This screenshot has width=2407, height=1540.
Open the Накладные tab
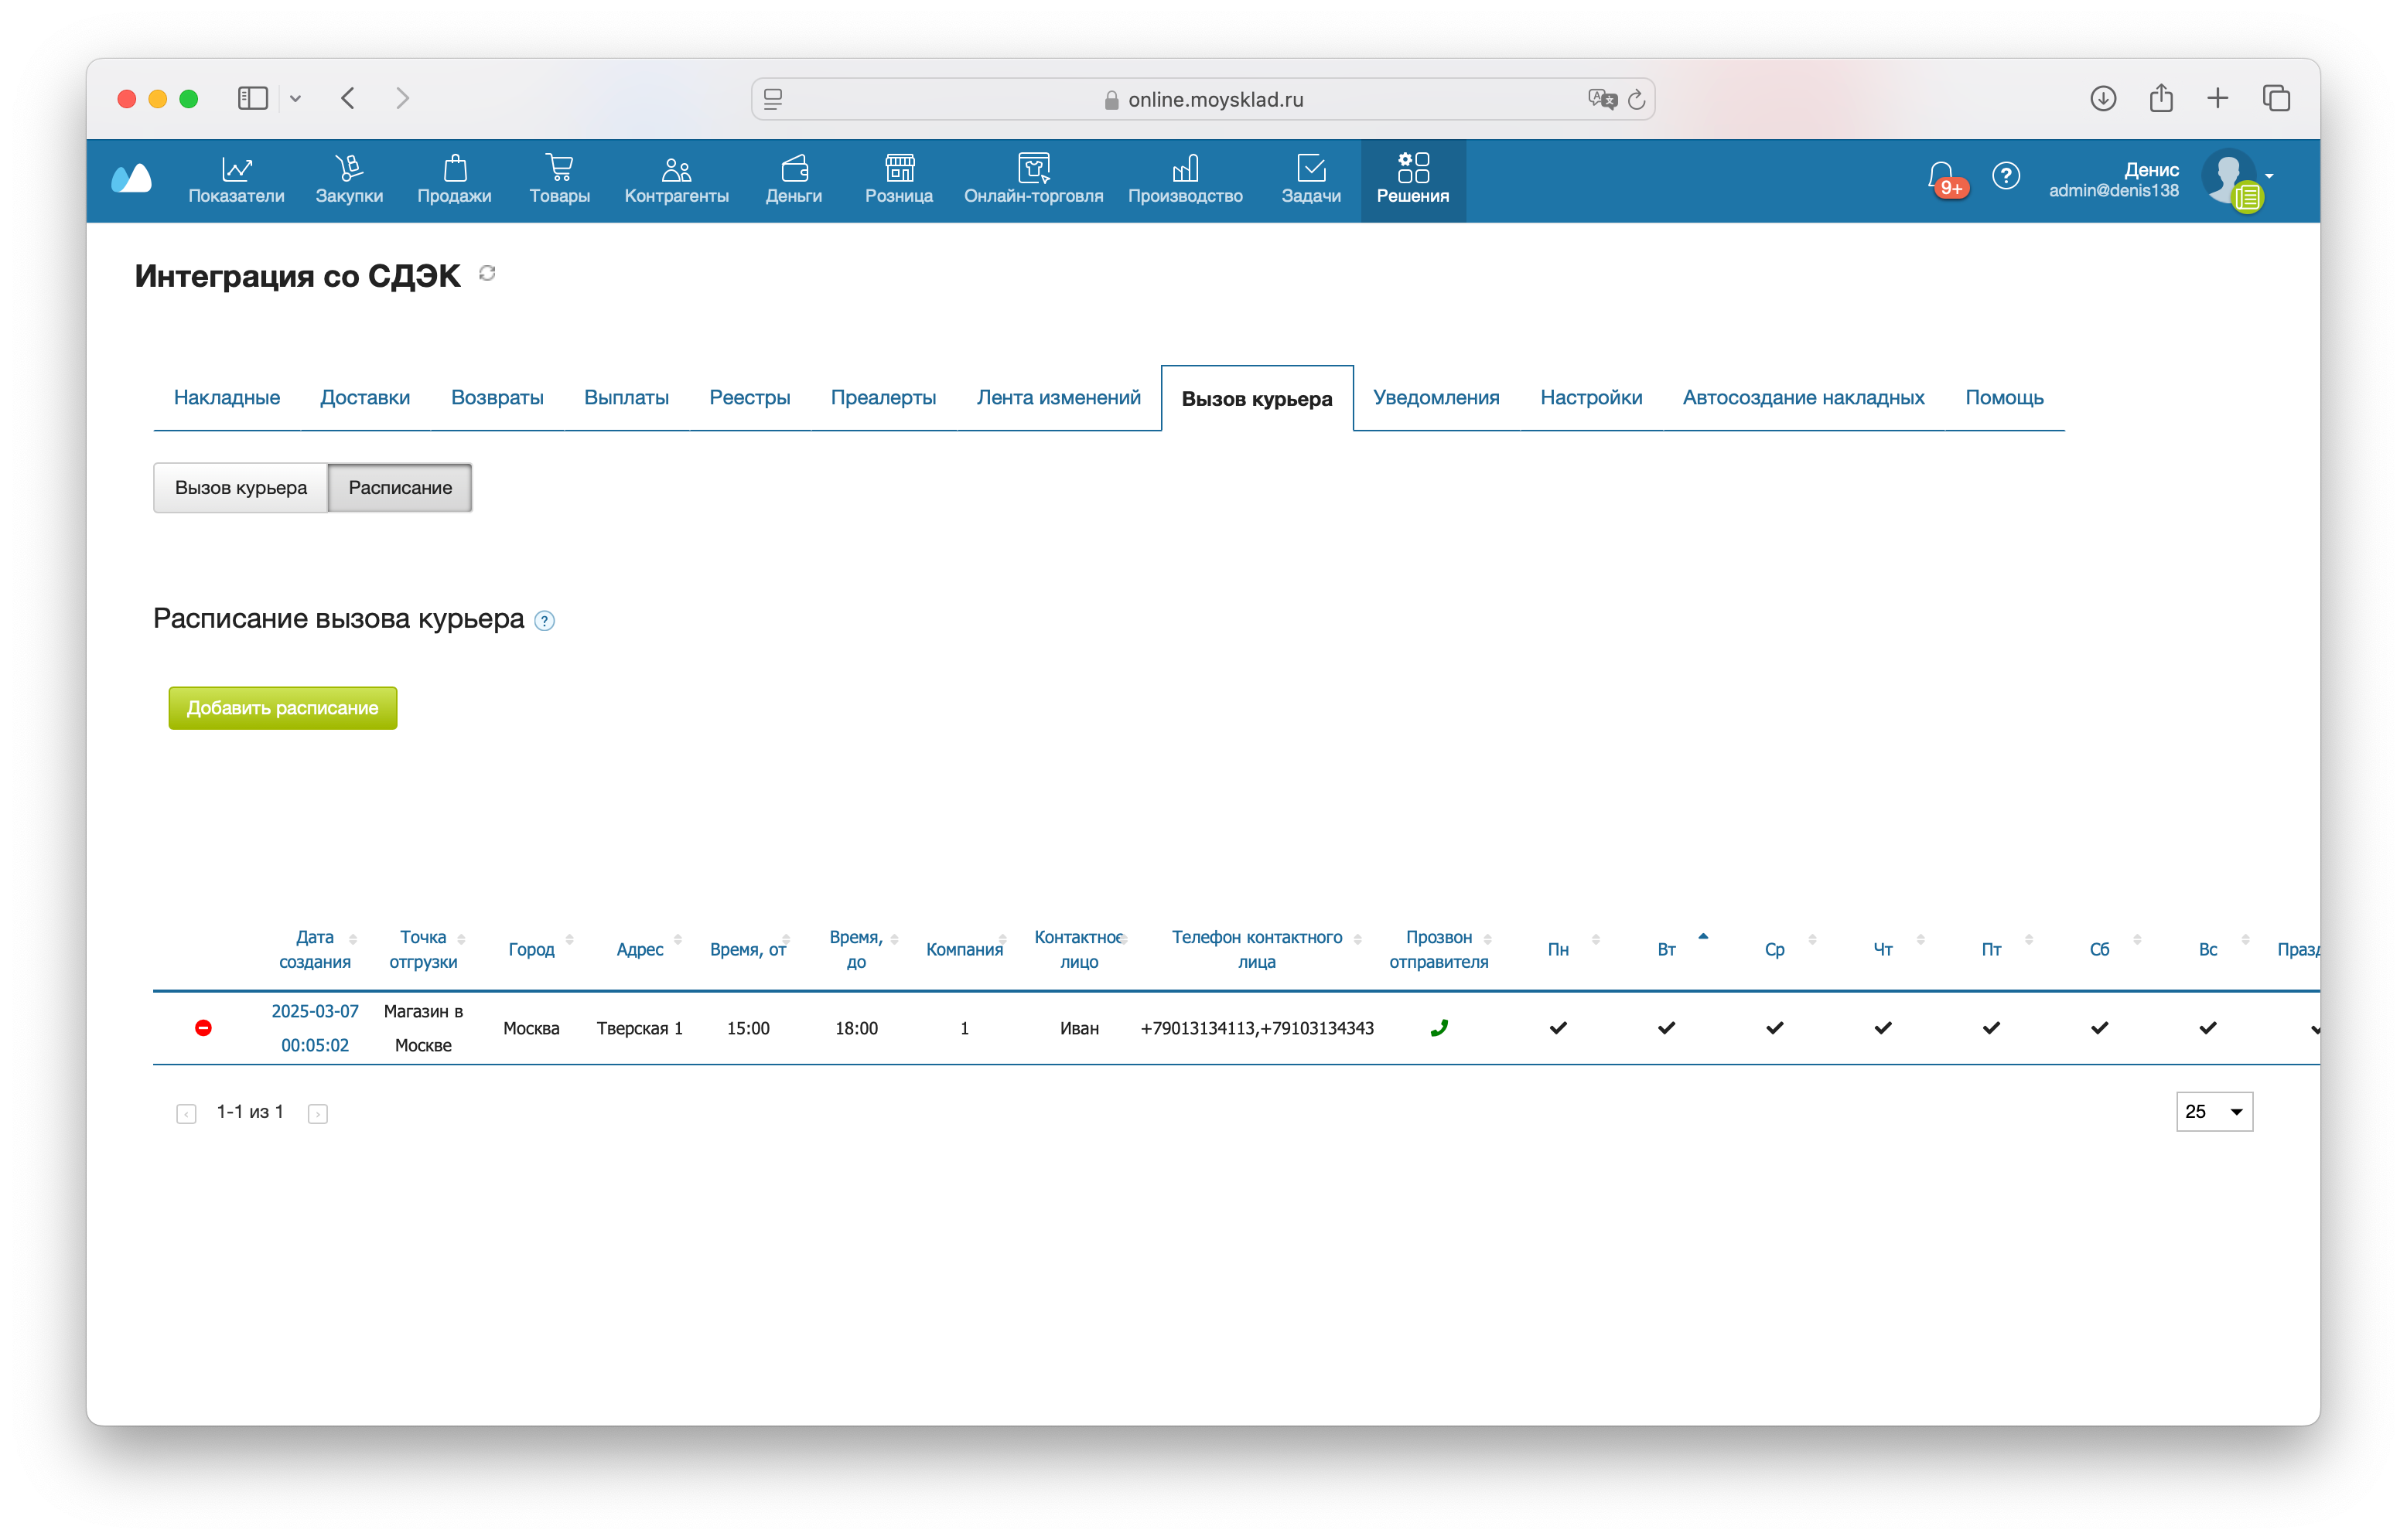point(226,397)
